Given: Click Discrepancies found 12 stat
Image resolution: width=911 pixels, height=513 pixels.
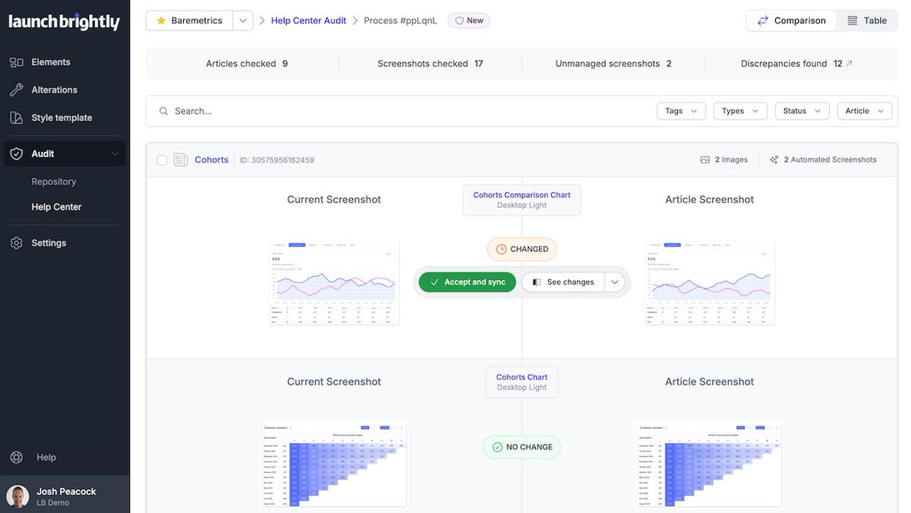Looking at the screenshot, I should pos(796,64).
